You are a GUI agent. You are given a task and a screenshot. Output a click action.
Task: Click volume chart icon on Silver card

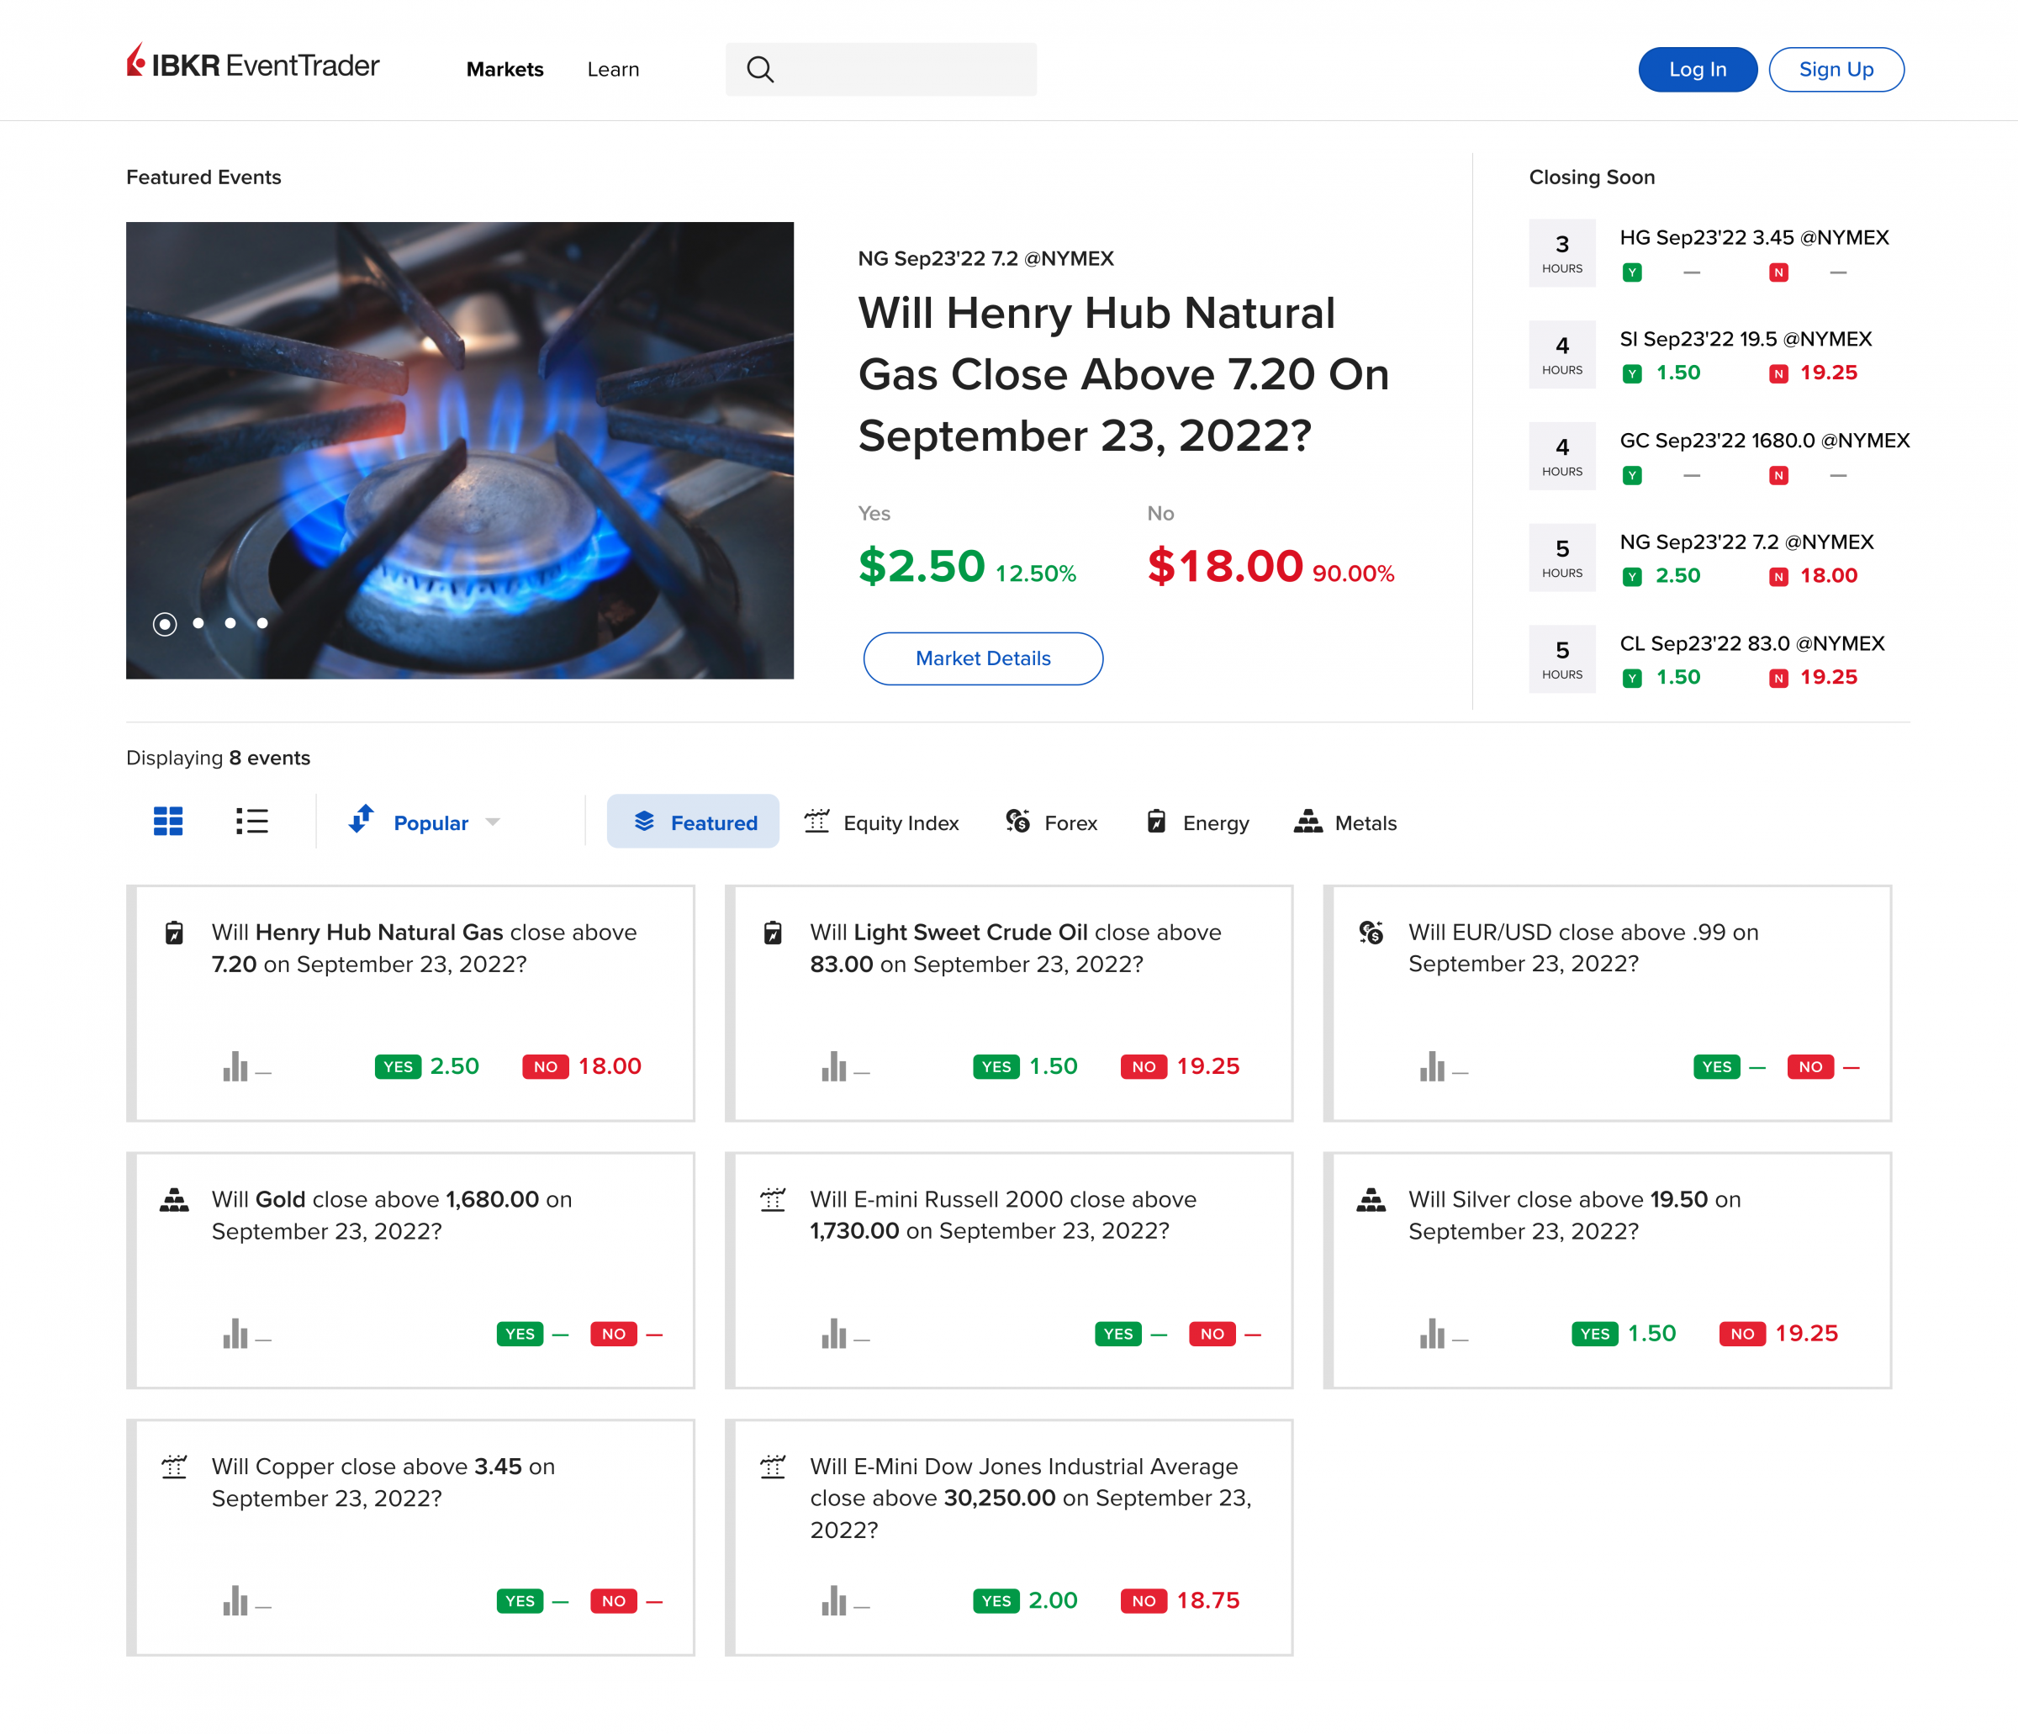click(1432, 1333)
